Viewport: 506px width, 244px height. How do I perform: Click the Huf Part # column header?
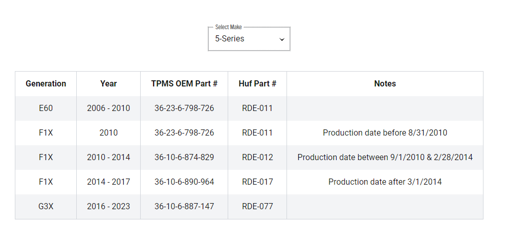(x=257, y=83)
